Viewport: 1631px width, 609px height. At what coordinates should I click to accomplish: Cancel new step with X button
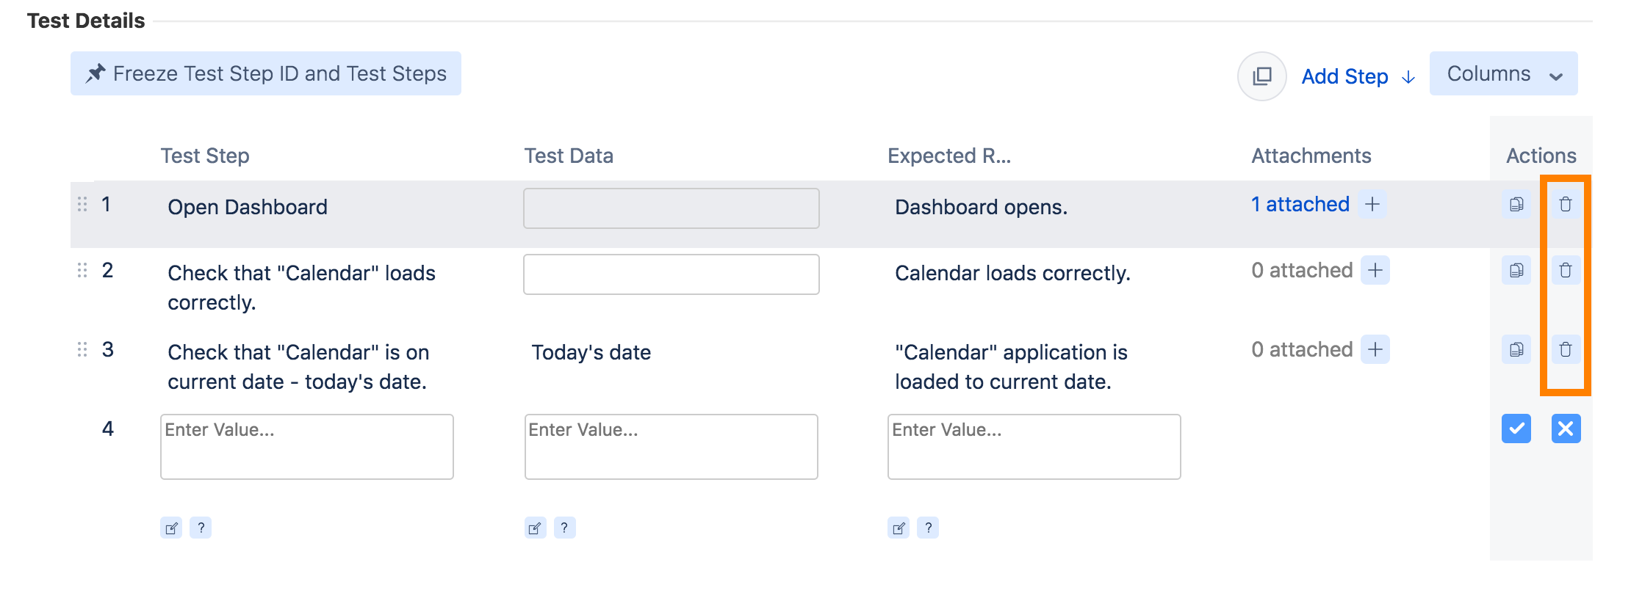pyautogui.click(x=1566, y=429)
